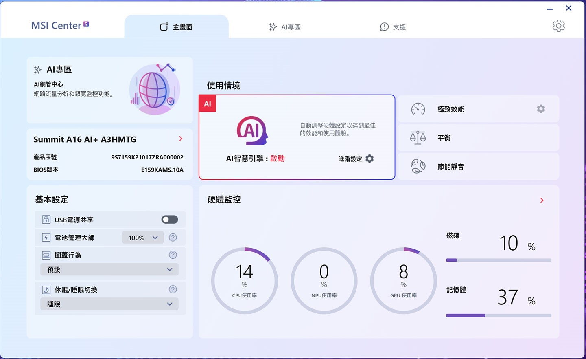
Task: Click the 極致效能 speedometer icon
Action: (x=418, y=109)
